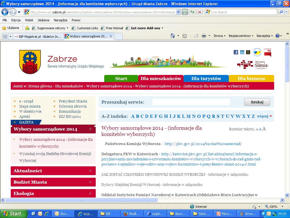Switch to Mozilla taskbar button
This screenshot has width=290, height=218.
point(132,214)
